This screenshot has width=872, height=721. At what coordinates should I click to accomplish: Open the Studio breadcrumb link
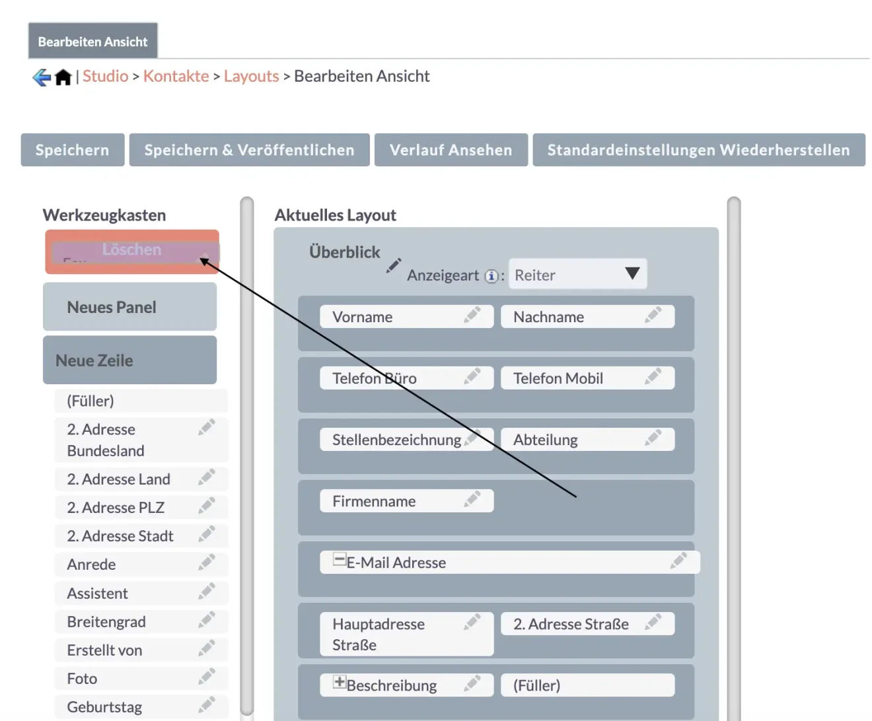coord(105,77)
